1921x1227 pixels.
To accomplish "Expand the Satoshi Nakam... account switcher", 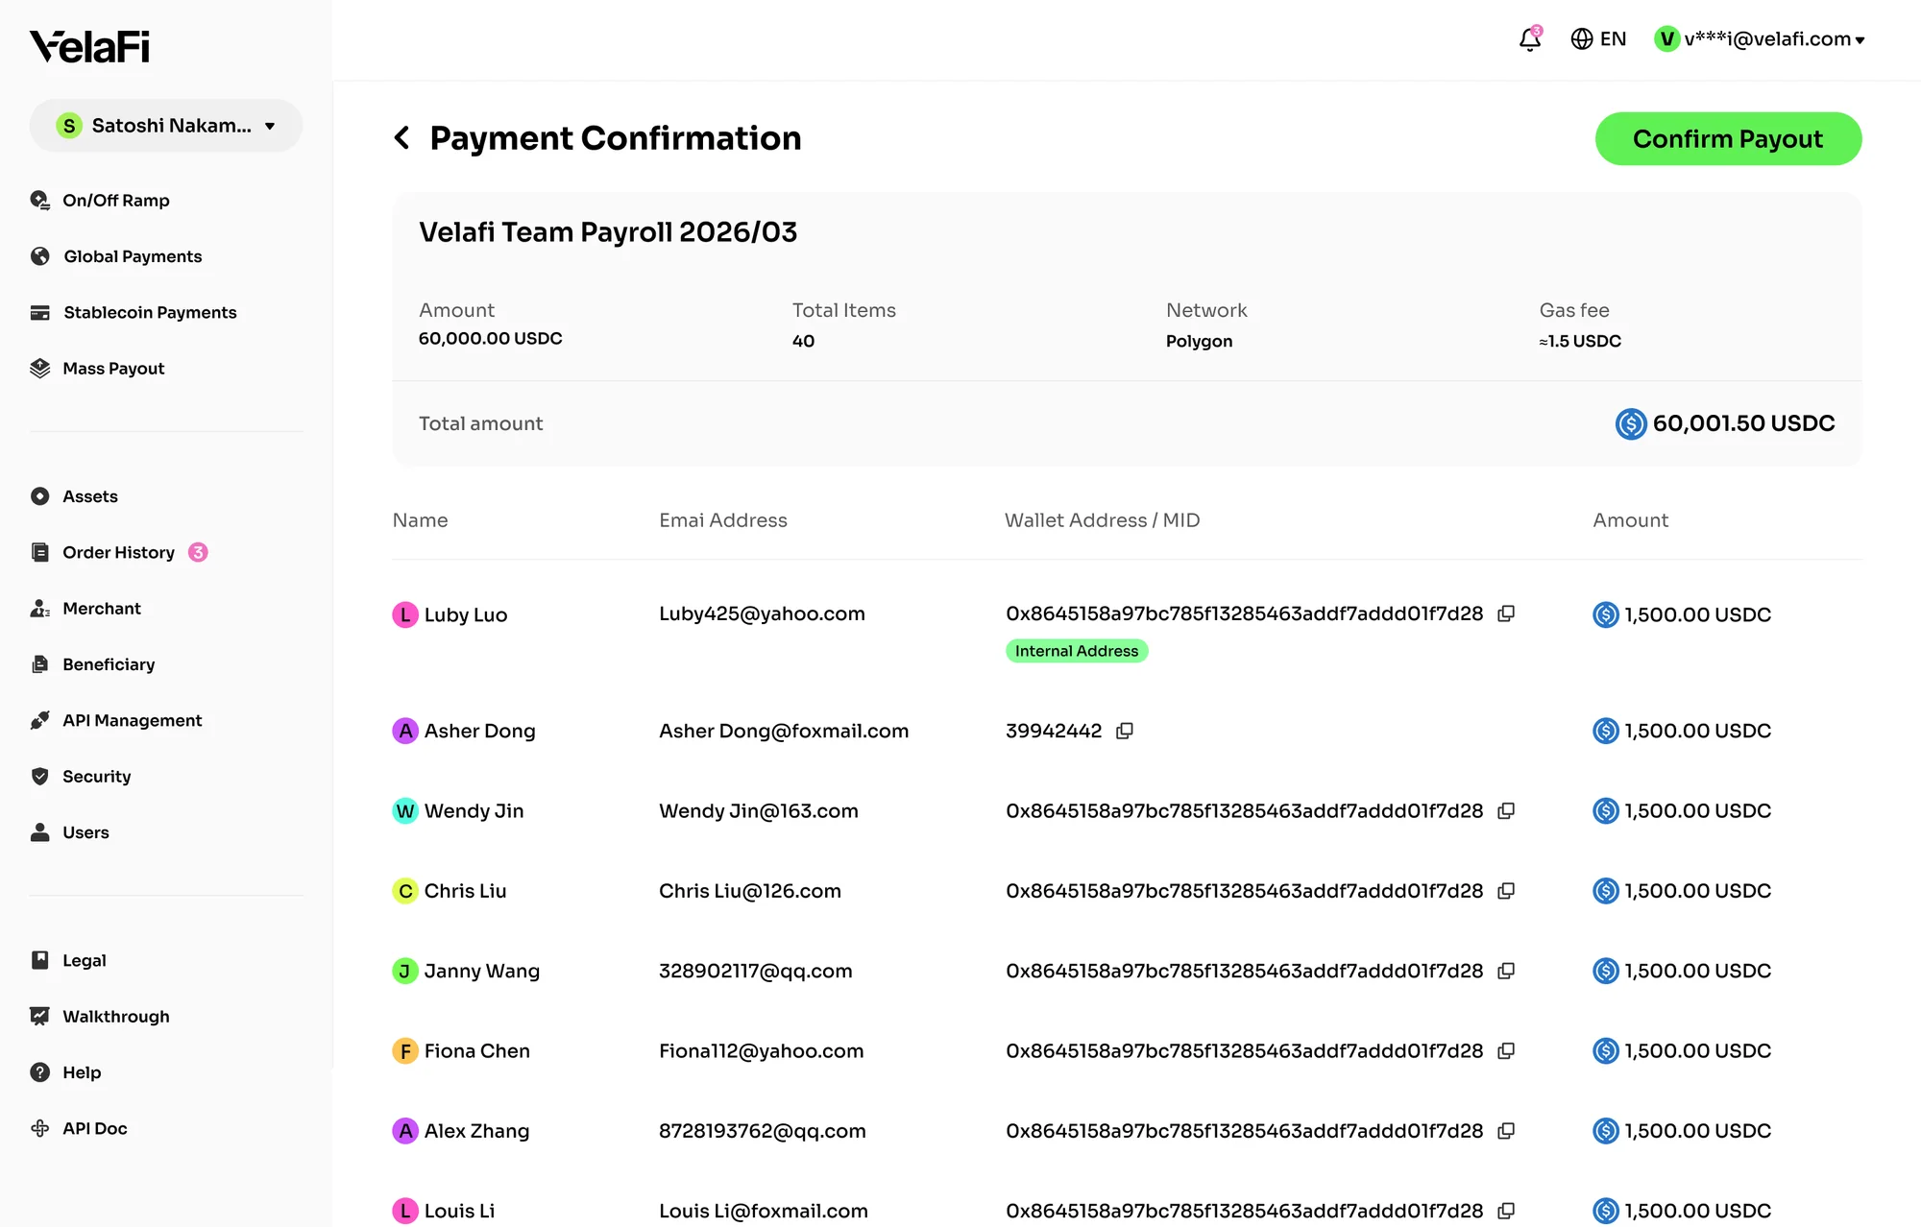I will click(x=166, y=126).
